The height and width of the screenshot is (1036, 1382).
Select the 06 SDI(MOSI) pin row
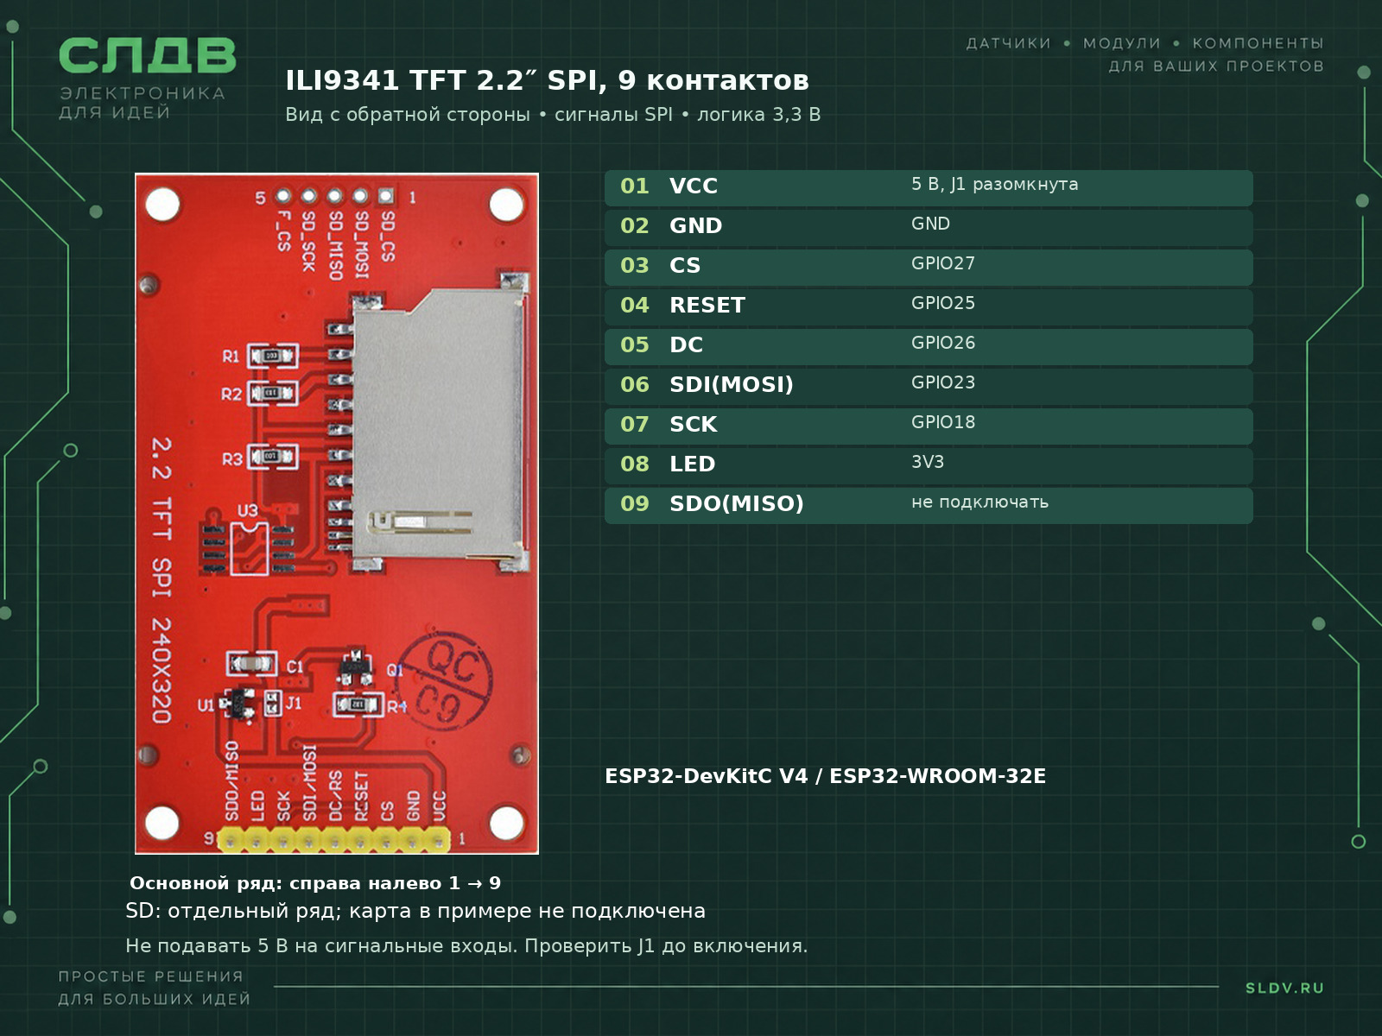pos(929,386)
